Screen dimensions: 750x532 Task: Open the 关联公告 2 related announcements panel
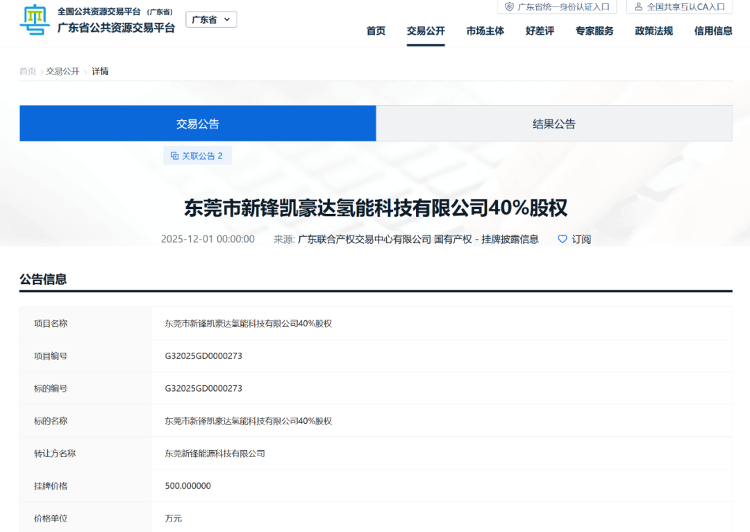point(198,156)
